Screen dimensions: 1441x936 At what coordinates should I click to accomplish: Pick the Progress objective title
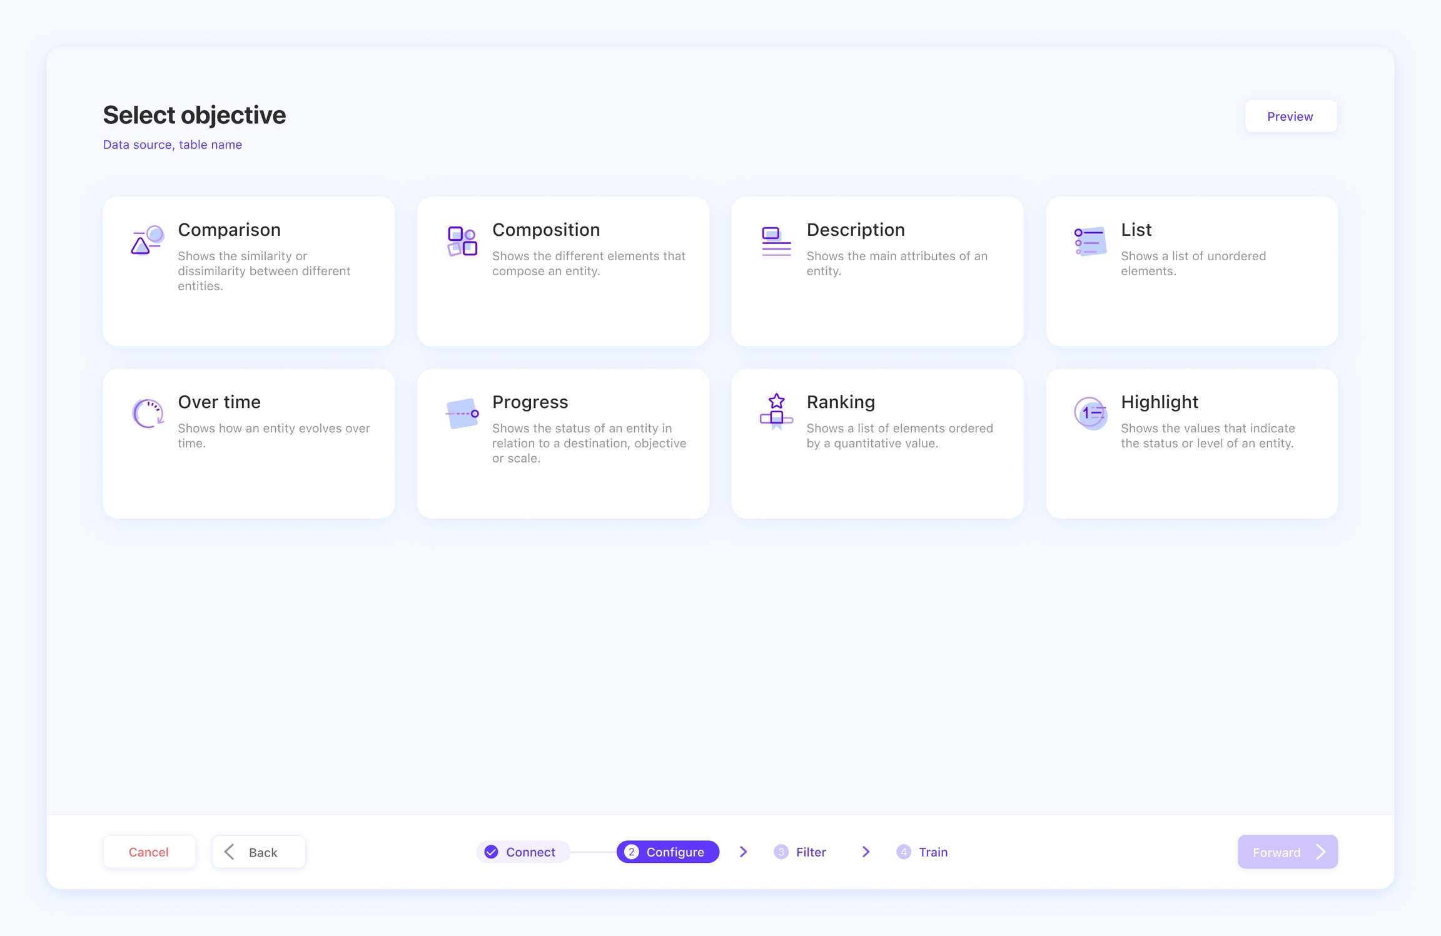coord(530,402)
